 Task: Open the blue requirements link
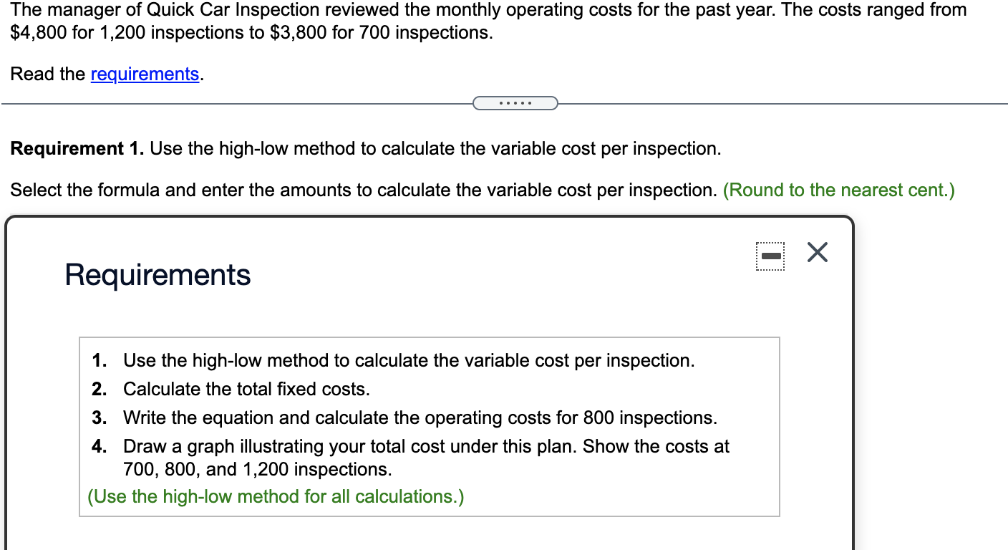145,74
